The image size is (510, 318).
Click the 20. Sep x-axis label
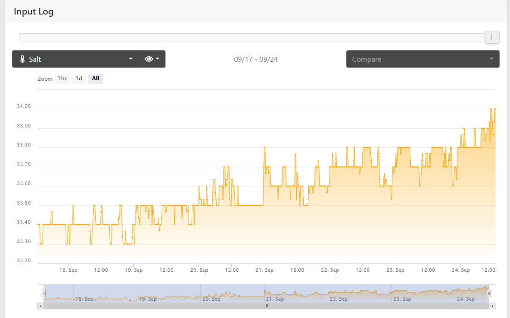click(199, 270)
